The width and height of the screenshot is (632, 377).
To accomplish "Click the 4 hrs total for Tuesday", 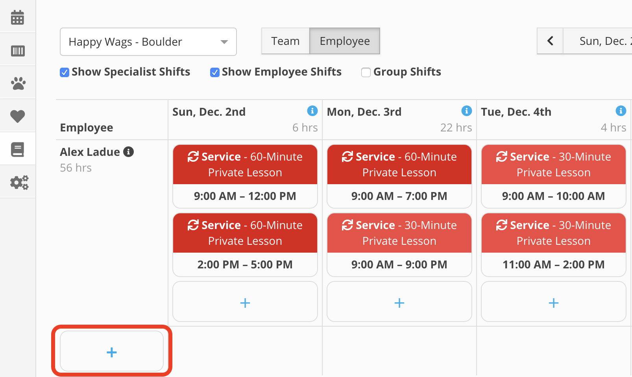I will coord(614,128).
